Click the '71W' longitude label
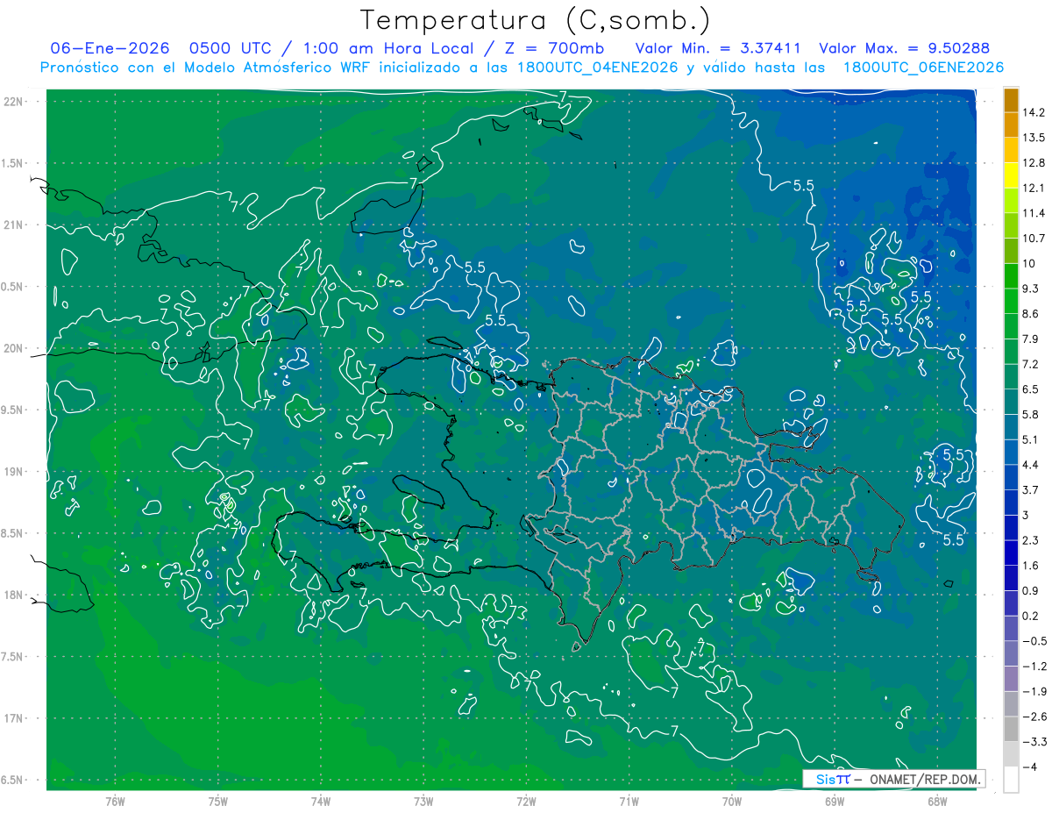Image resolution: width=1052 pixels, height=813 pixels. pos(629,802)
